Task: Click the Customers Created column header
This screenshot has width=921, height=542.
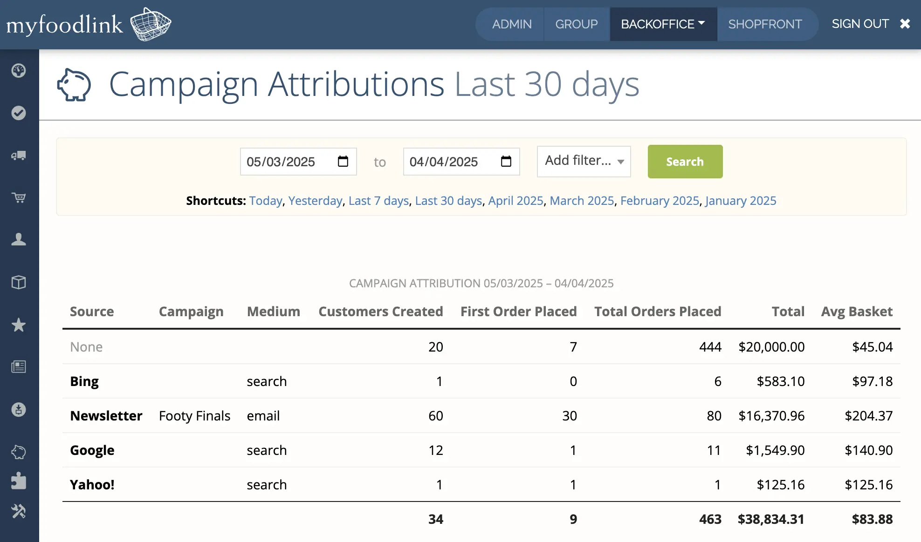Action: [x=381, y=312]
